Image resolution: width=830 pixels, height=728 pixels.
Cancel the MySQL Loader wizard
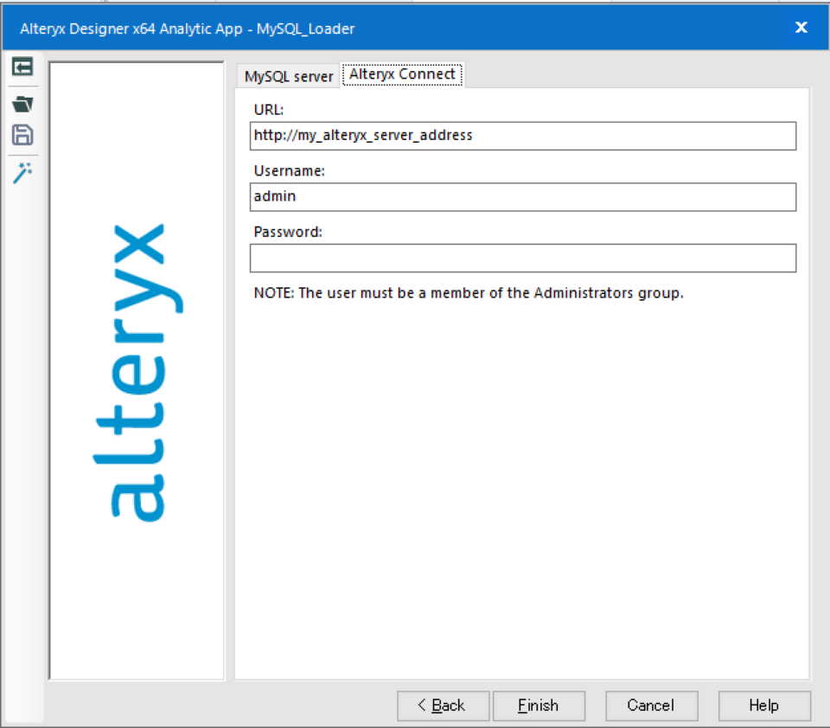click(x=652, y=706)
